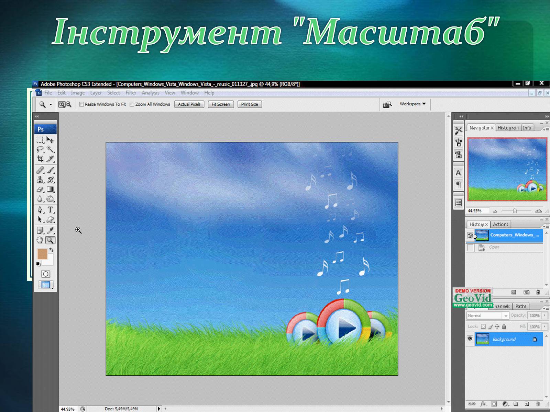The image size is (550, 412).
Task: Reset default foreground and background colors
Action: tap(38, 264)
